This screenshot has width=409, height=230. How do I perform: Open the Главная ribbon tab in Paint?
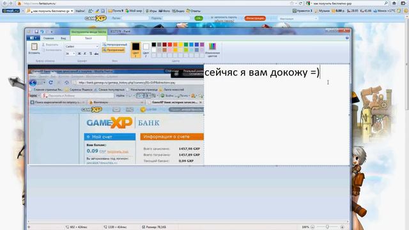tap(49, 38)
